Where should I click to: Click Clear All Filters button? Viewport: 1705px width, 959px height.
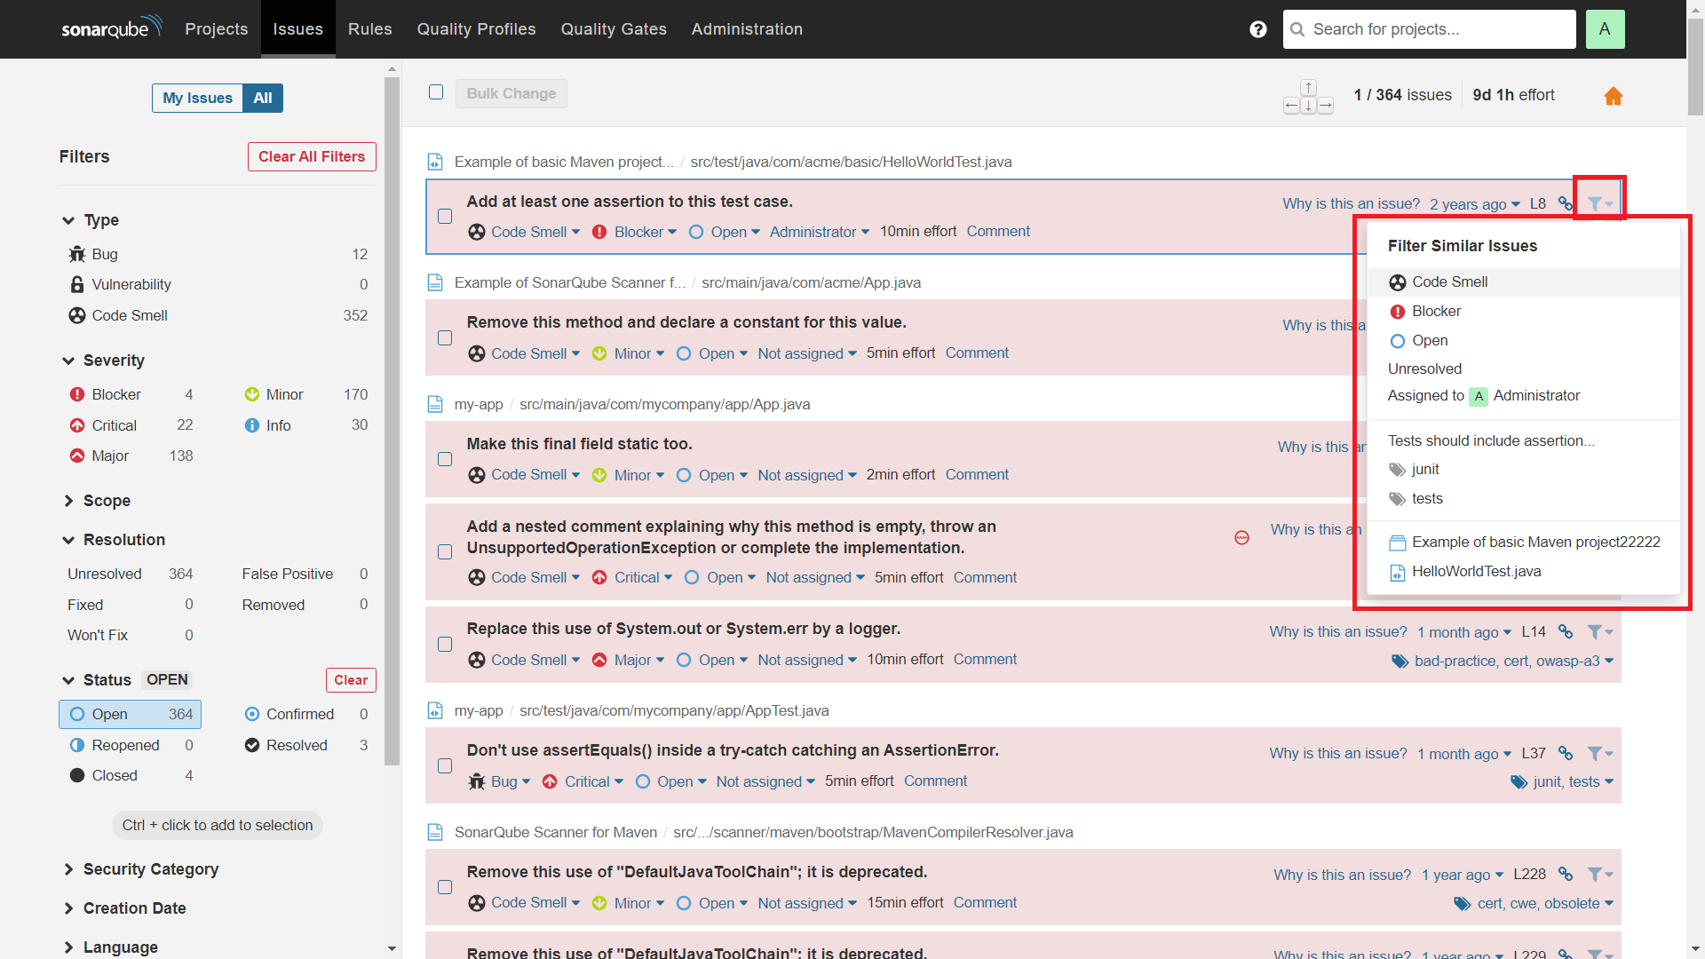(x=312, y=156)
